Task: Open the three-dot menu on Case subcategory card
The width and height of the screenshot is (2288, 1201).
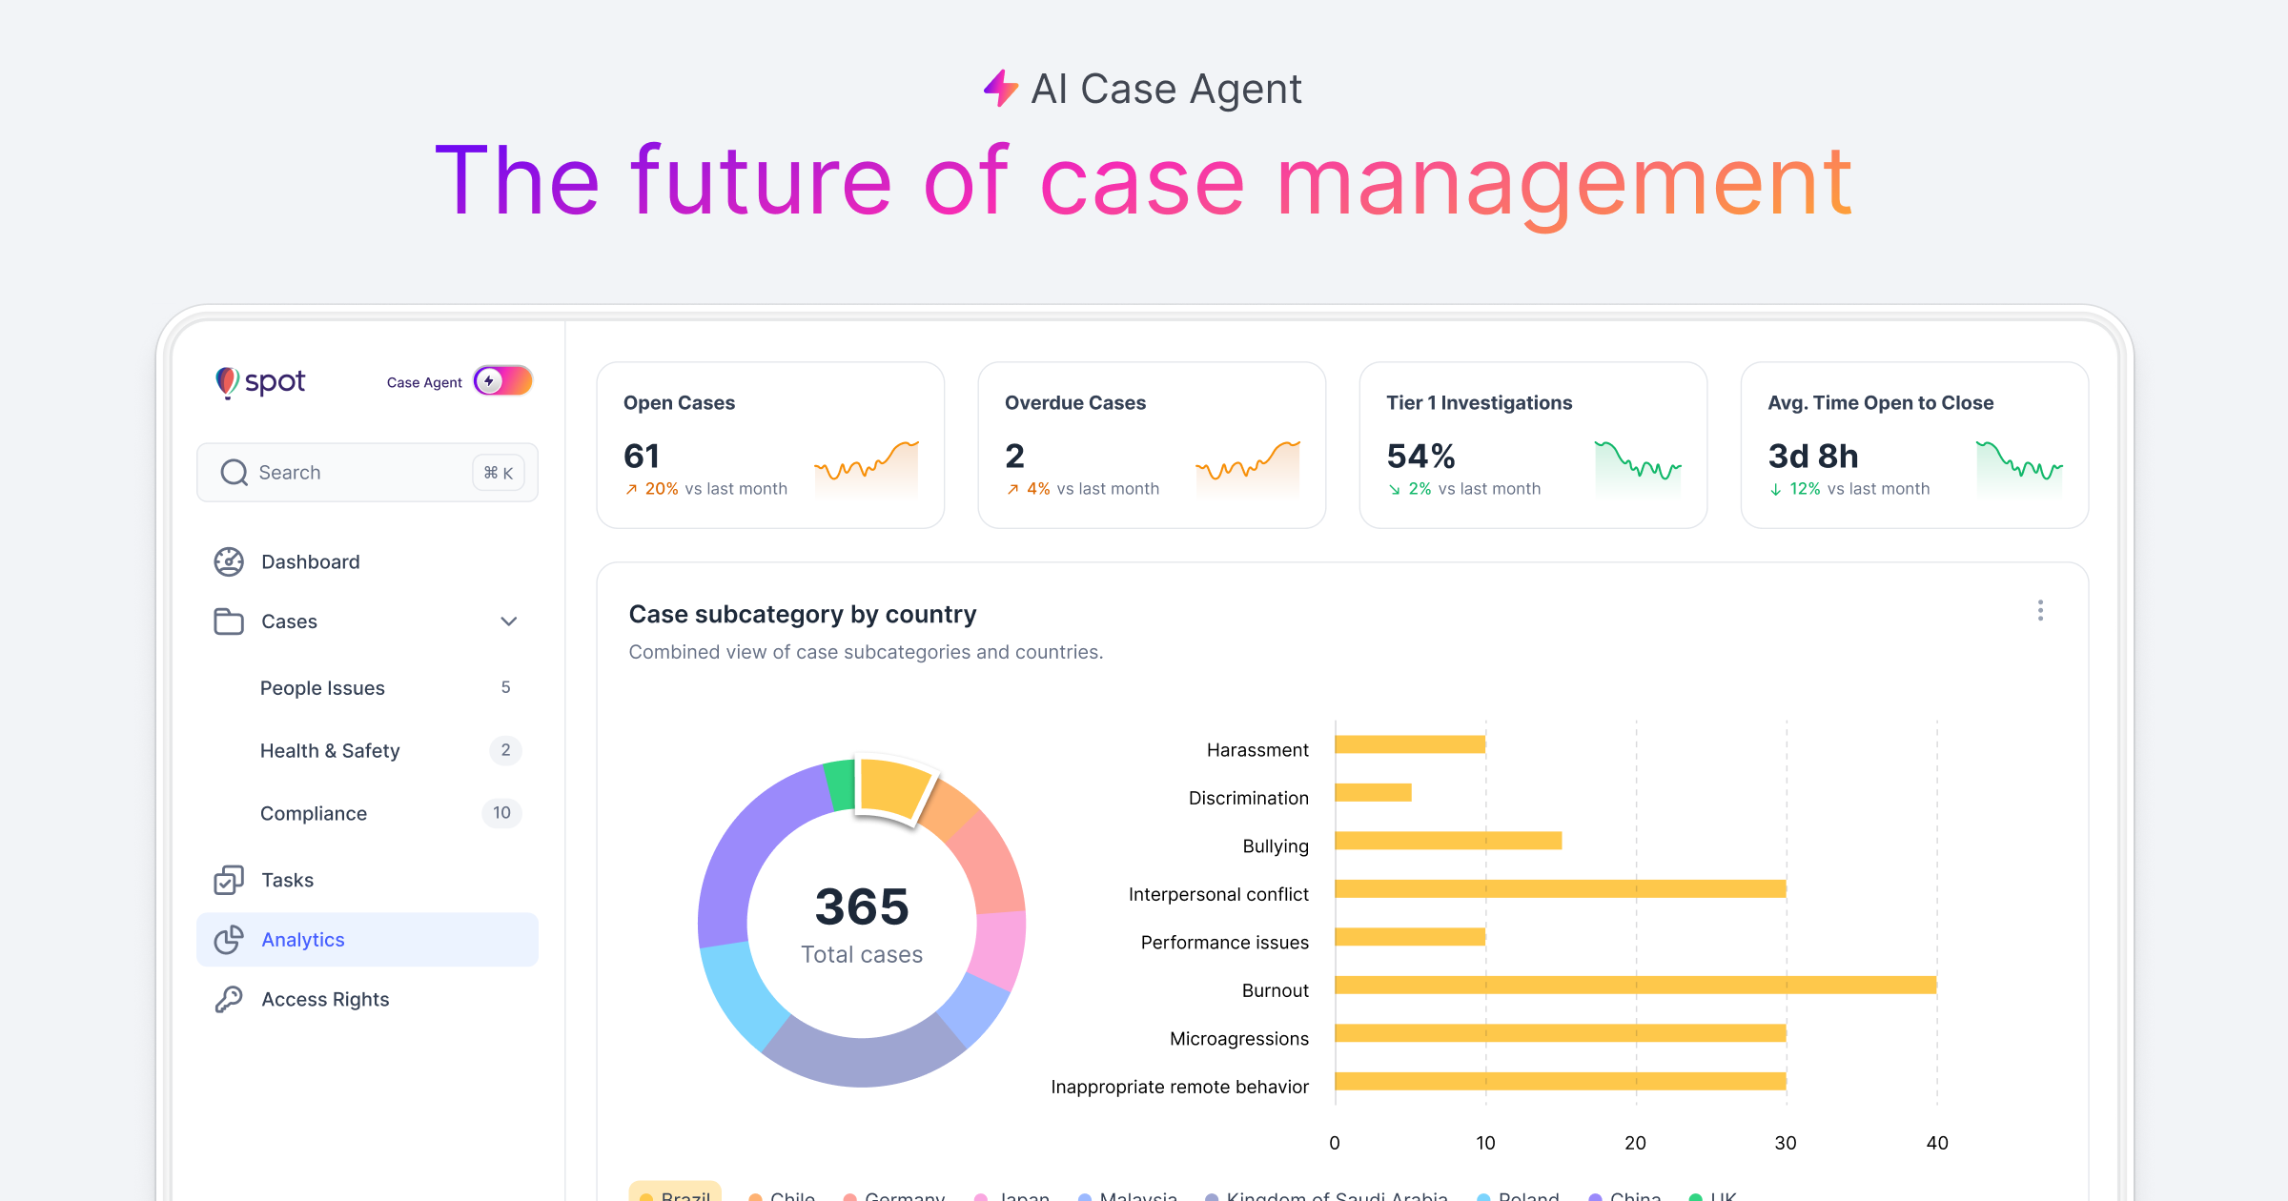Action: pos(2040,610)
